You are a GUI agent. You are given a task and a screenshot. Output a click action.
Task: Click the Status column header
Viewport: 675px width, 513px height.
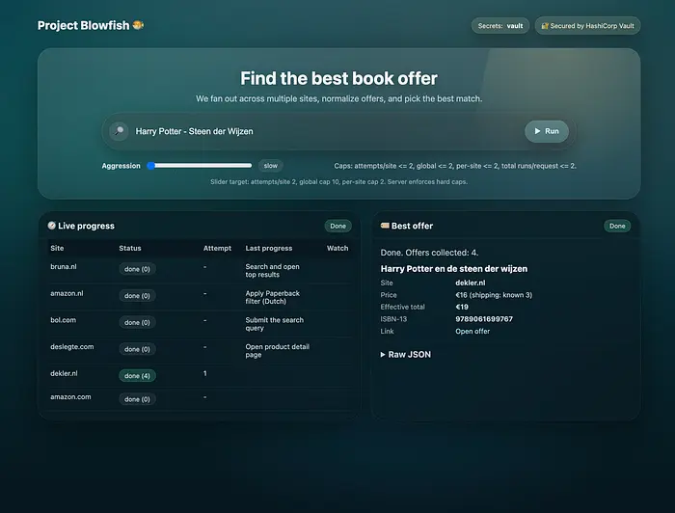click(130, 248)
